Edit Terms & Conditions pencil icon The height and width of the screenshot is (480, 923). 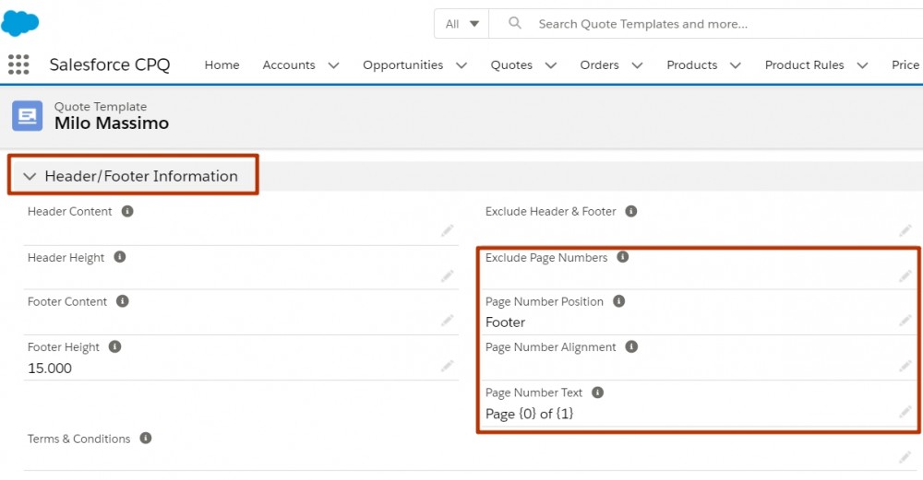[905, 456]
